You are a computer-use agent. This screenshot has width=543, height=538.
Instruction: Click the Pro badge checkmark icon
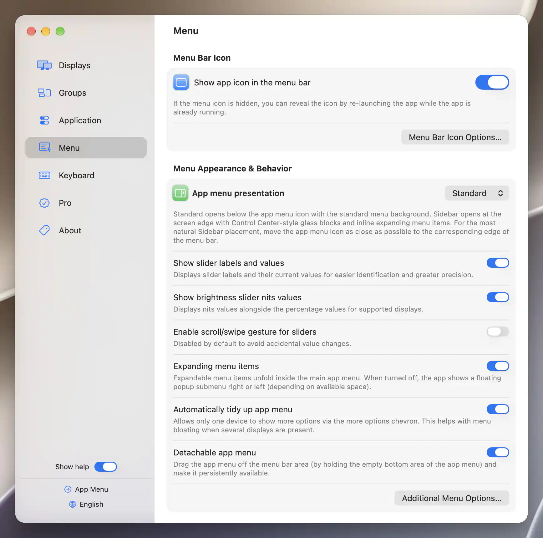coord(44,203)
